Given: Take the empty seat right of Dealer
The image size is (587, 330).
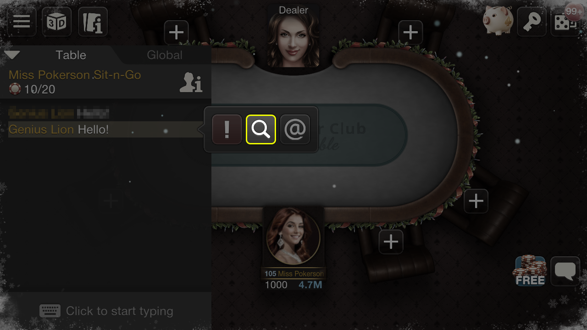Looking at the screenshot, I should pos(410,33).
